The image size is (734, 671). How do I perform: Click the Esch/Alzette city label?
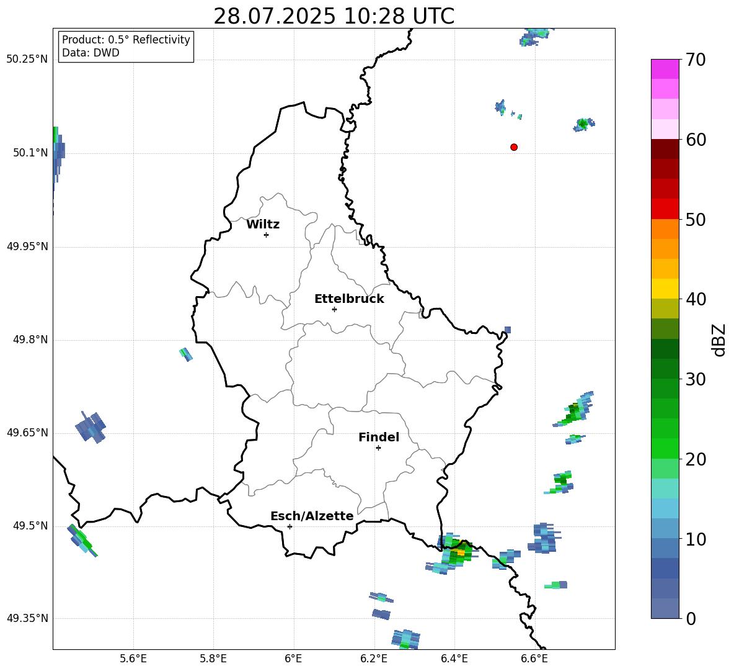pos(312,516)
